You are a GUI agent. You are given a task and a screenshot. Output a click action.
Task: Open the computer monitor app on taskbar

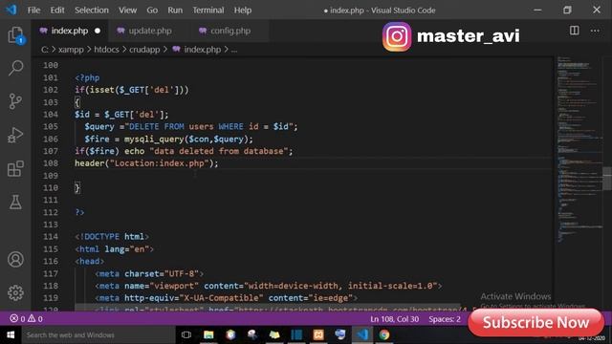(340, 334)
